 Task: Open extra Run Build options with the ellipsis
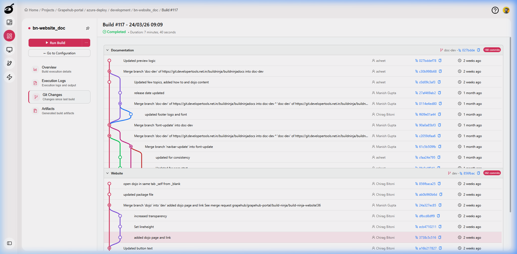coord(86,43)
